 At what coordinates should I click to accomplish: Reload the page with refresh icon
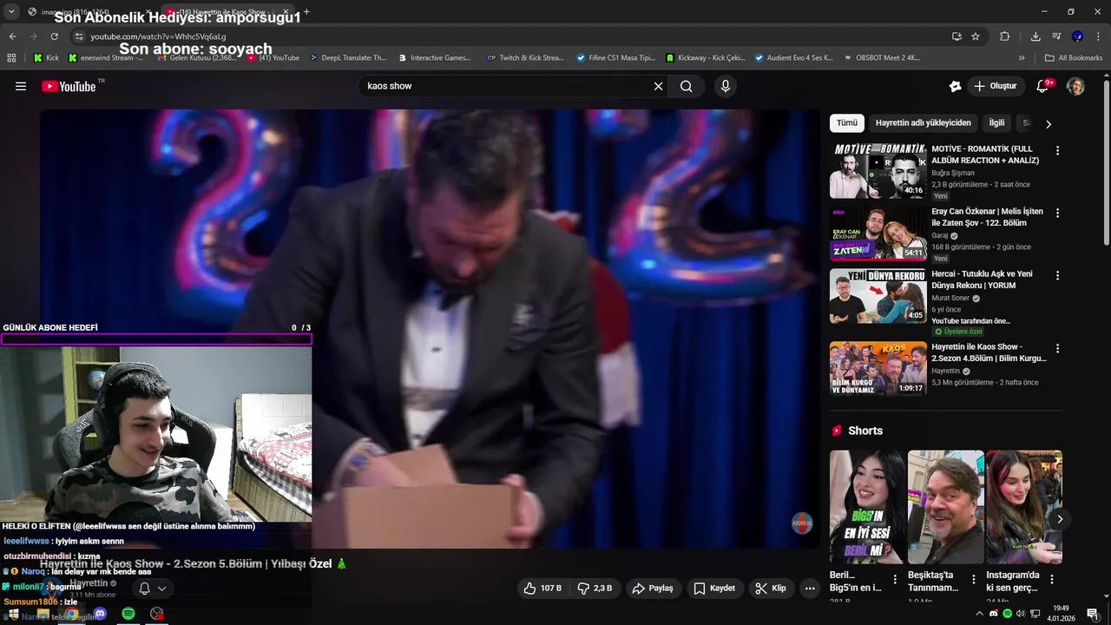point(54,36)
